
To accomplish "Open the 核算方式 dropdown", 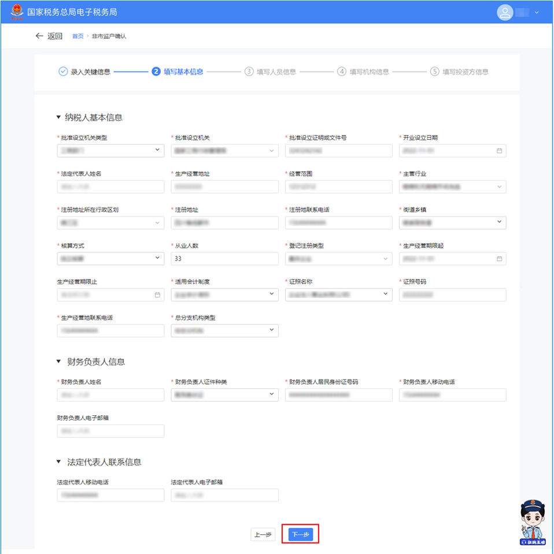I will [x=157, y=258].
